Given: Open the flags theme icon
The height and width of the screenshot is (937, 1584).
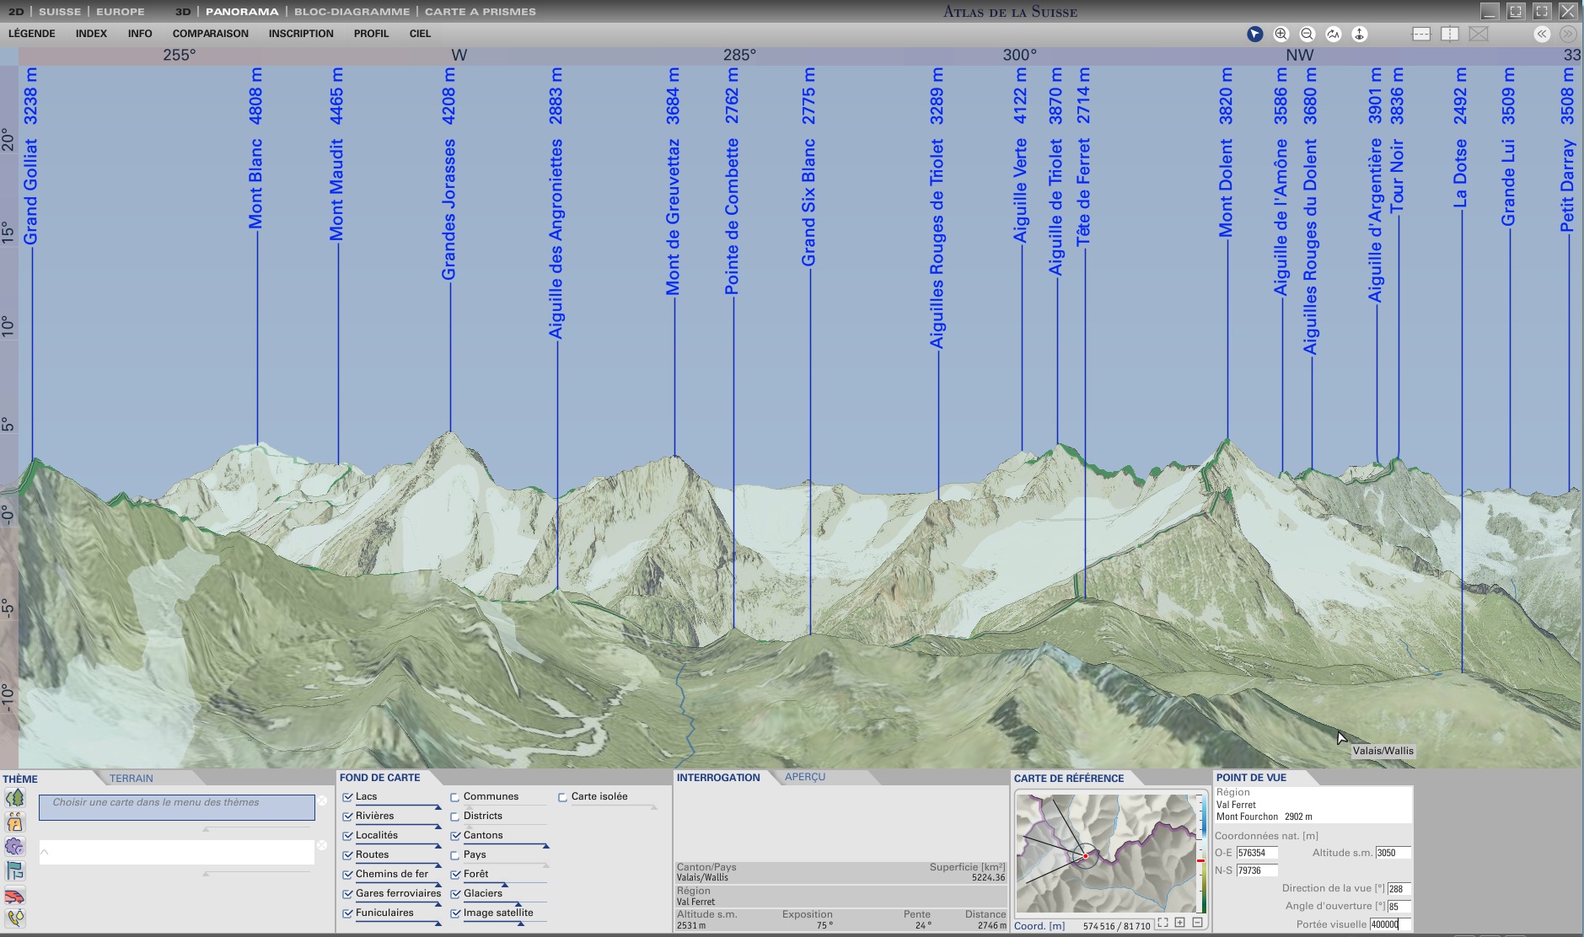Looking at the screenshot, I should 14,871.
